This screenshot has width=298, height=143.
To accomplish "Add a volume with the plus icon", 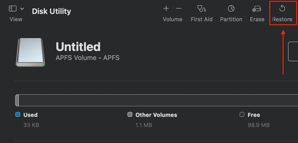I will (x=166, y=8).
